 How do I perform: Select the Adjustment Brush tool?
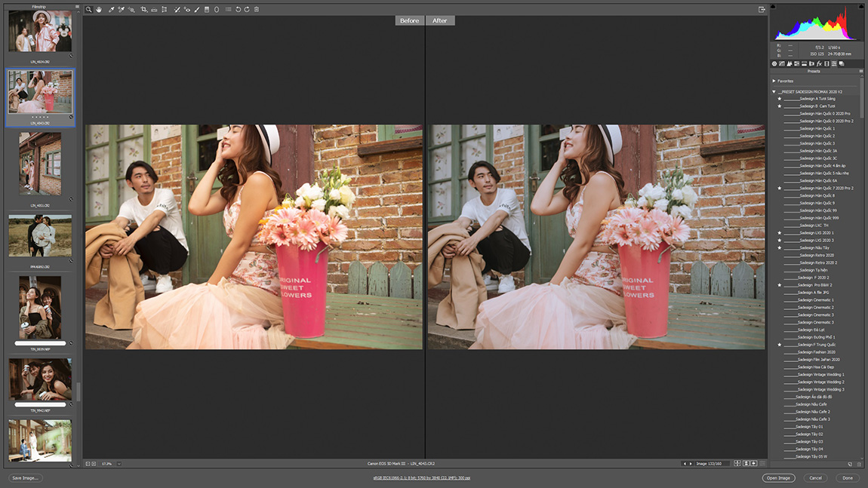[197, 10]
